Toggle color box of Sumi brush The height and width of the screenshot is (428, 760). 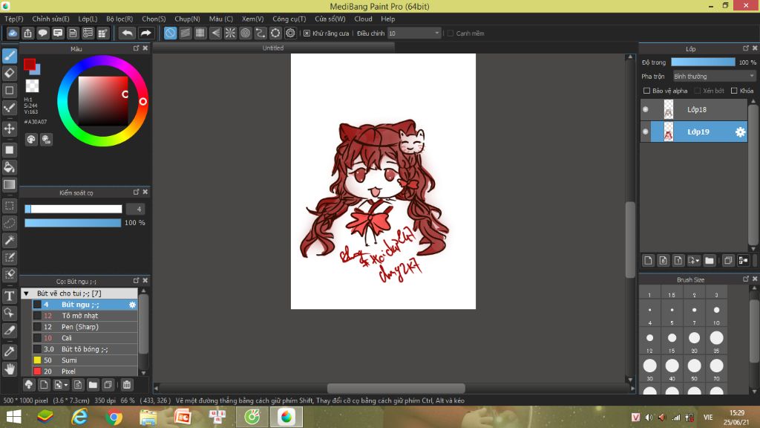[37, 360]
